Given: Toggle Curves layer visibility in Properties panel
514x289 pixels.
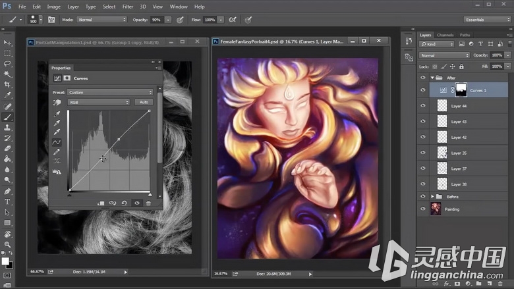Looking at the screenshot, I should 136,203.
